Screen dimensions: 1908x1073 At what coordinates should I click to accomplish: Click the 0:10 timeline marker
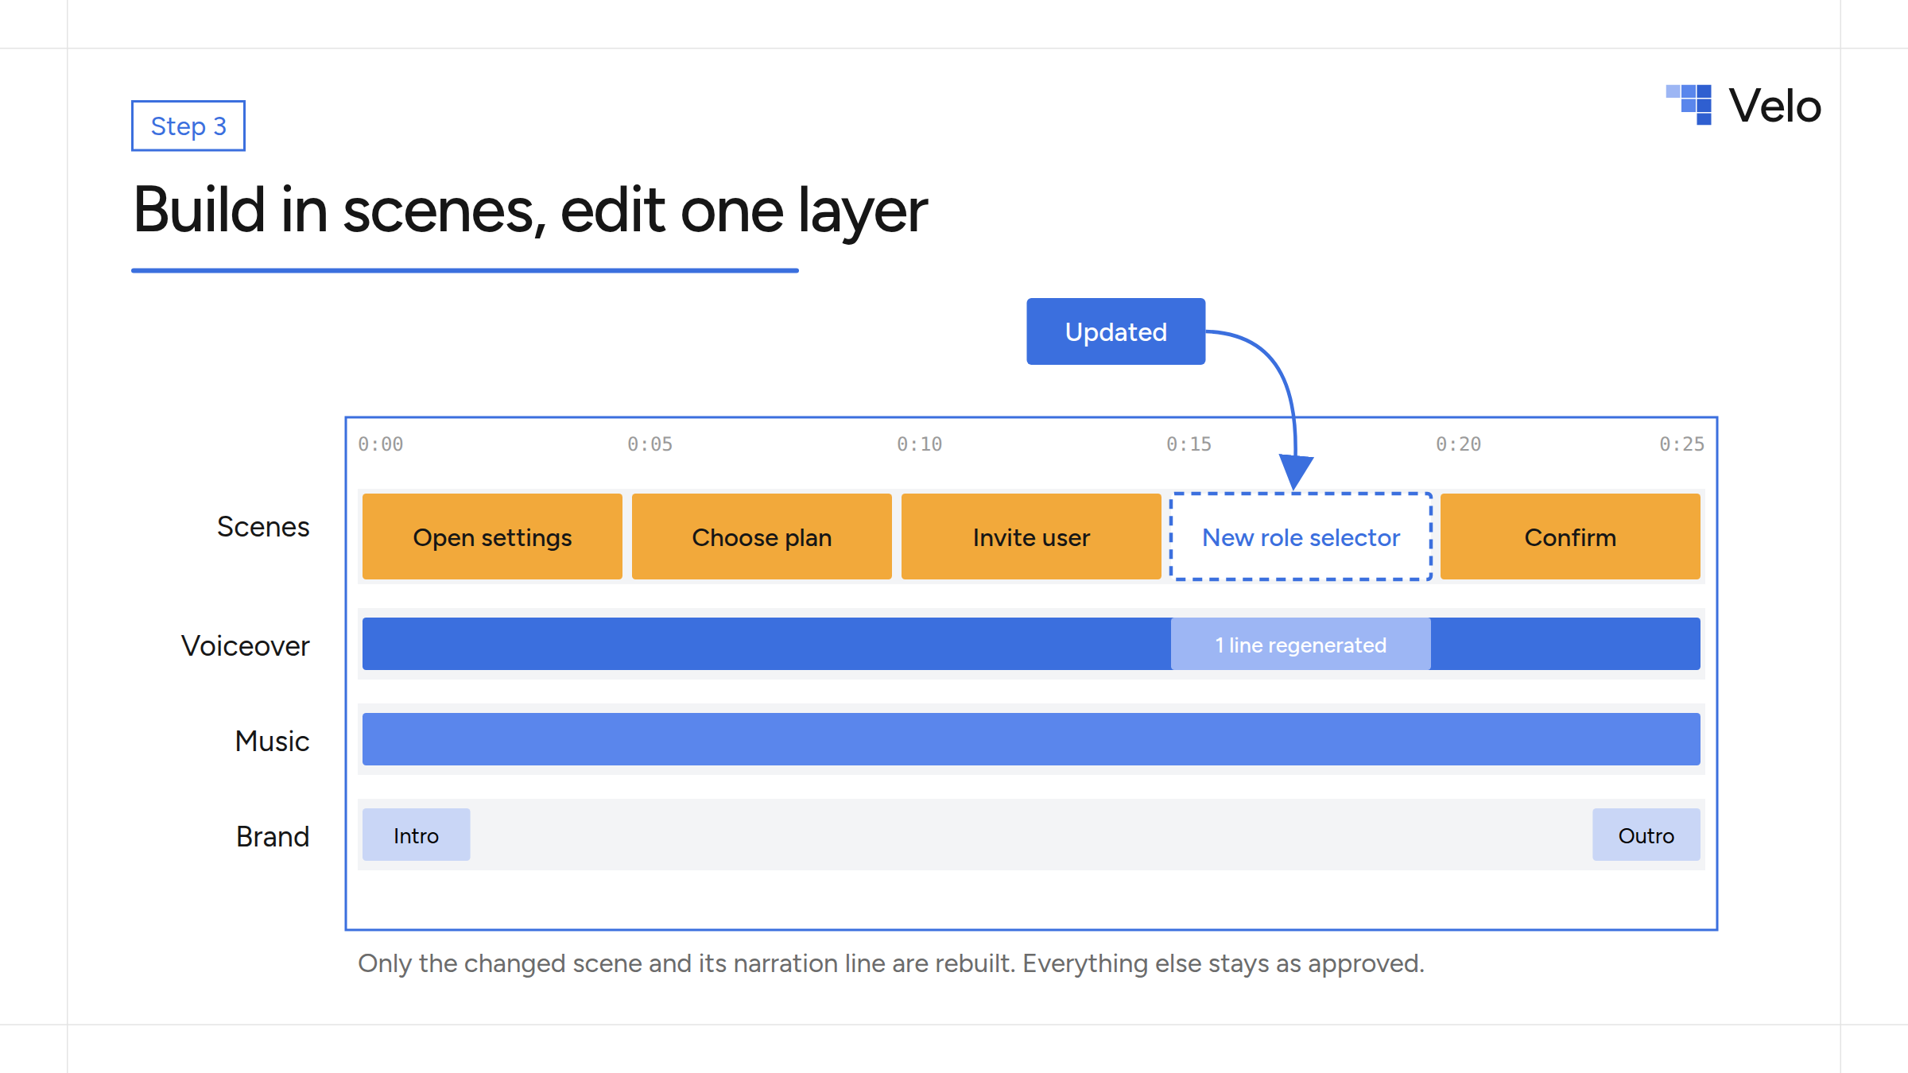pyautogui.click(x=919, y=444)
